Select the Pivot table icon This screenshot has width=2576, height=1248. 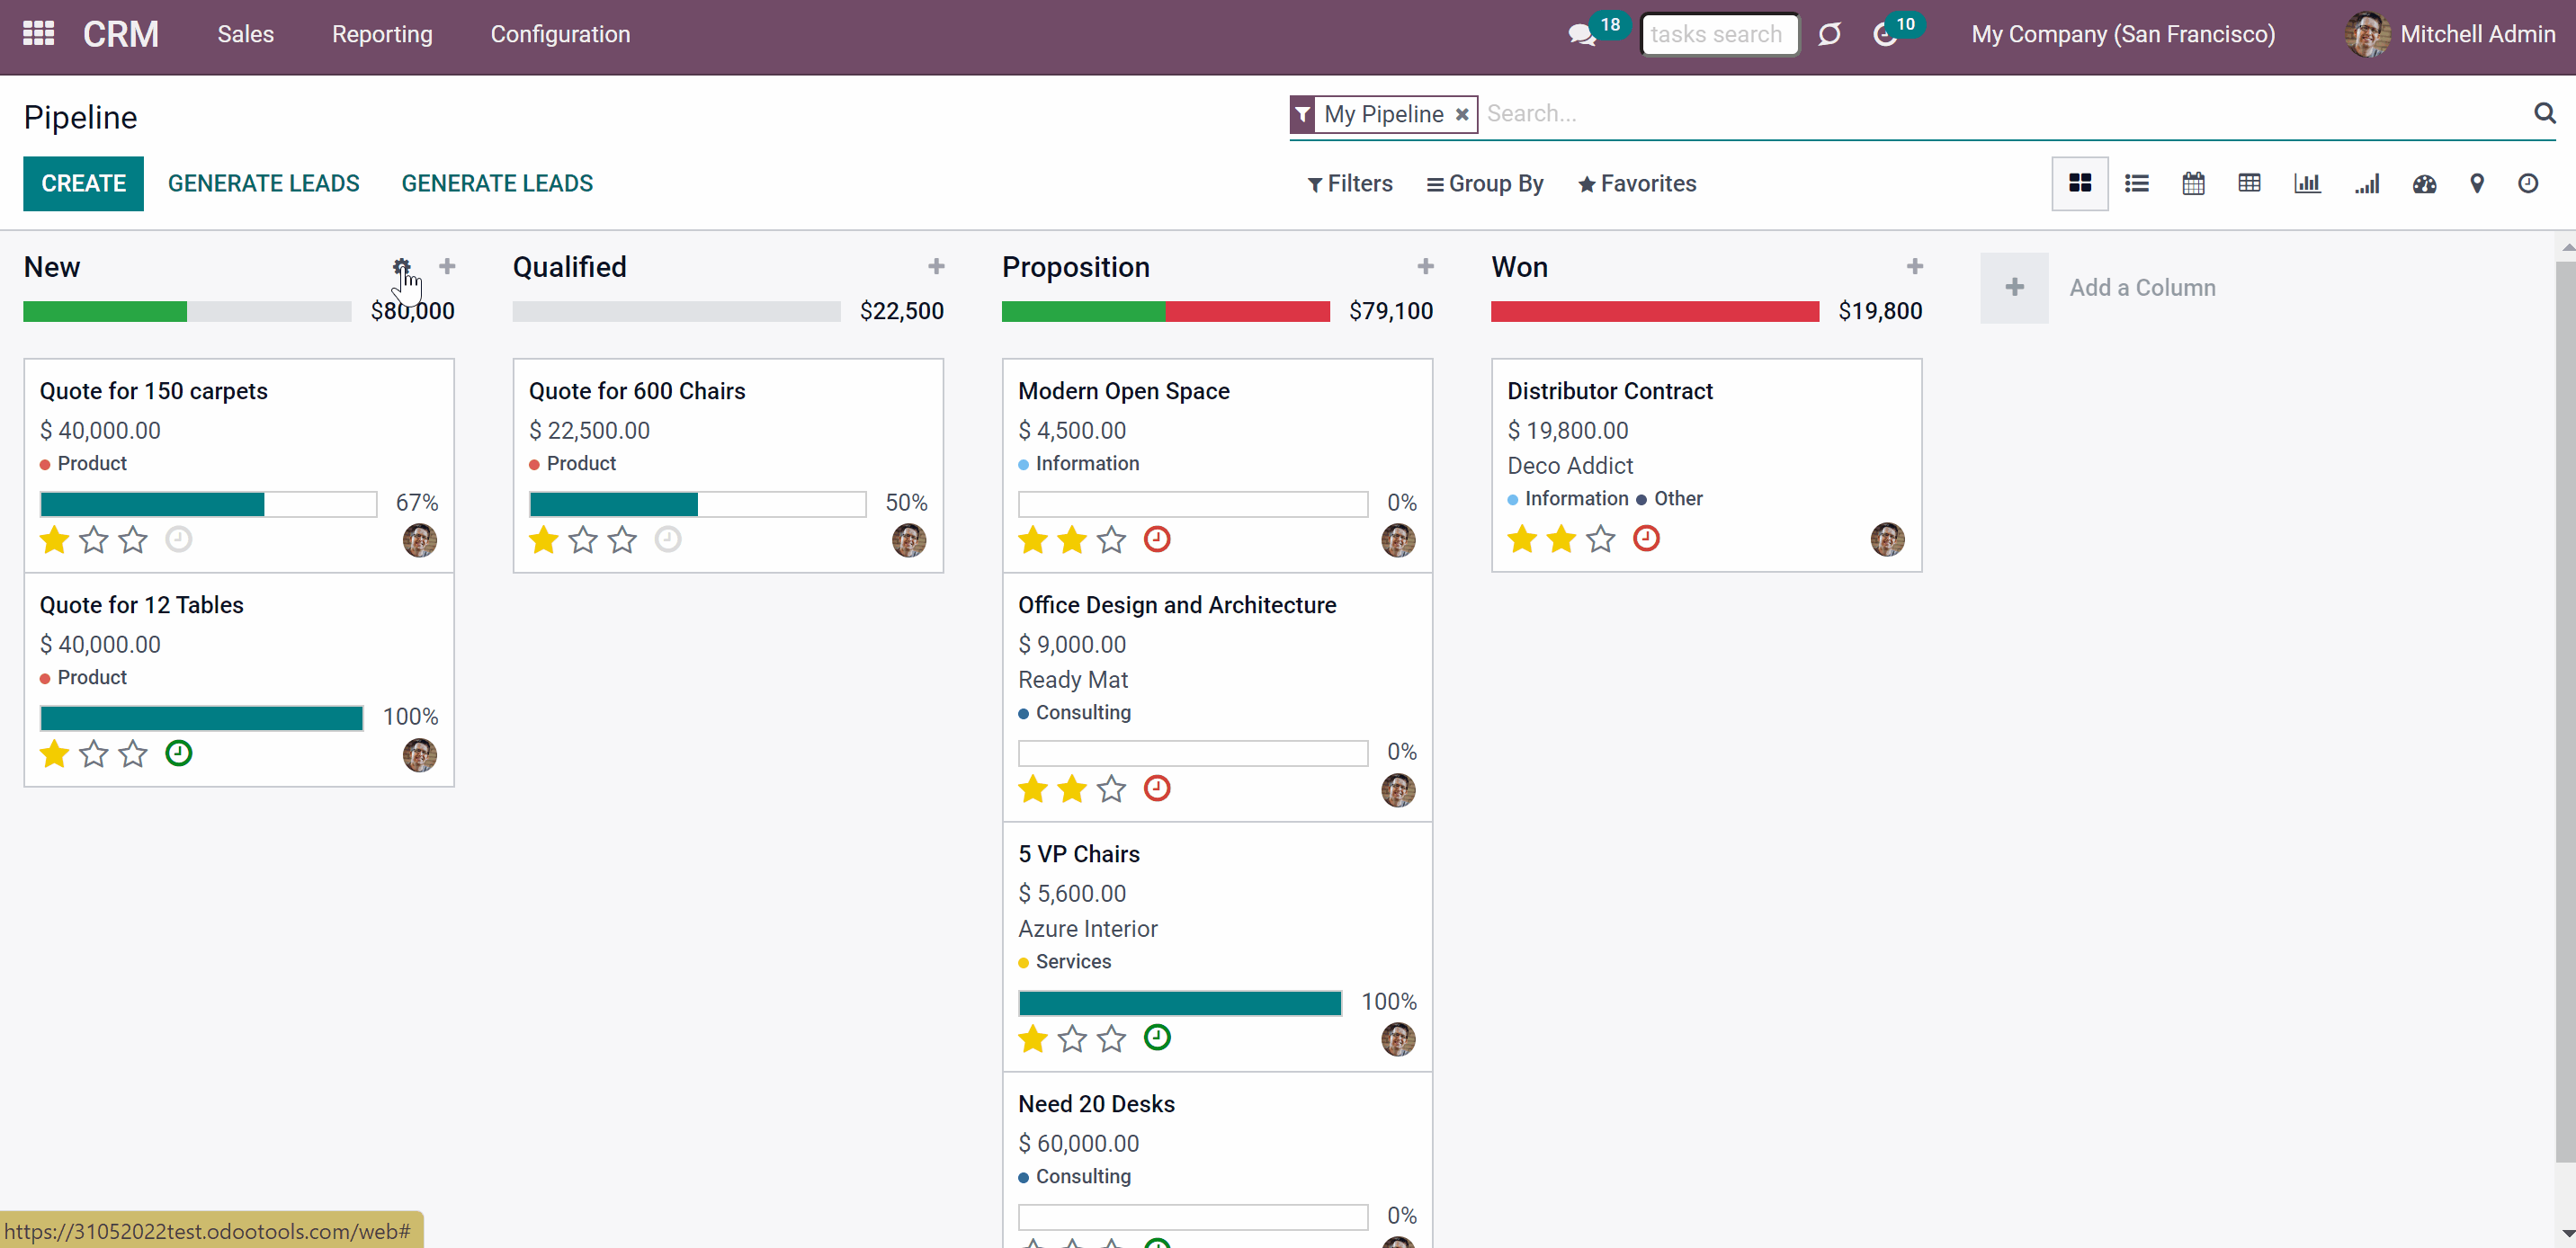coord(2250,183)
